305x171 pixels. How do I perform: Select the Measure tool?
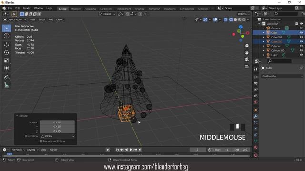point(6,85)
